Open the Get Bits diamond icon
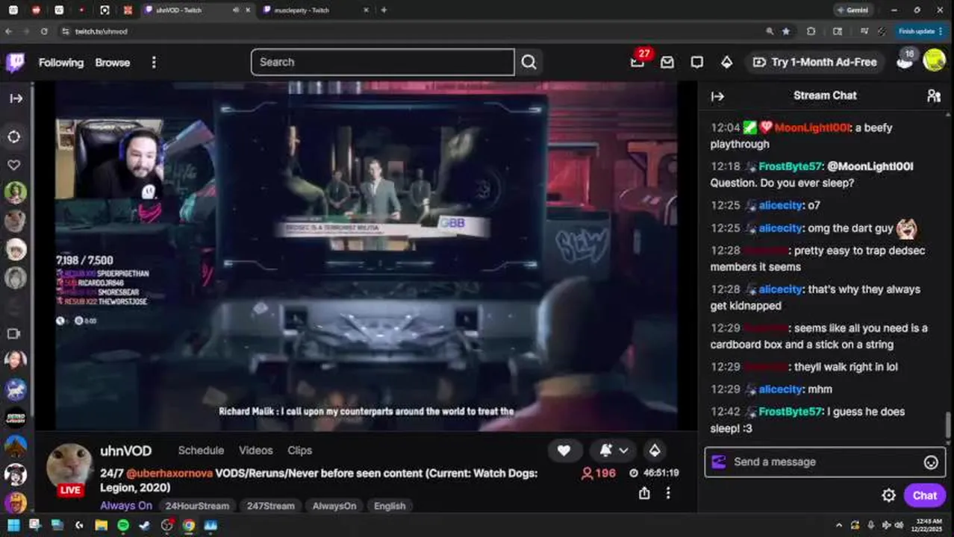This screenshot has height=537, width=954. coord(726,63)
